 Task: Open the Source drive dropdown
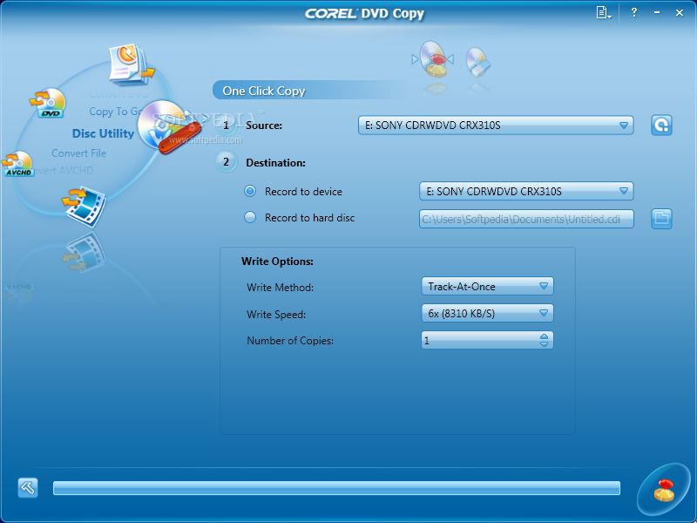(496, 126)
